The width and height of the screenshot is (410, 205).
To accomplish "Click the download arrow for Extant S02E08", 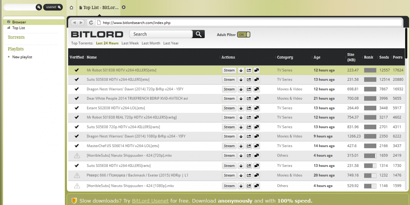I will (241, 108).
